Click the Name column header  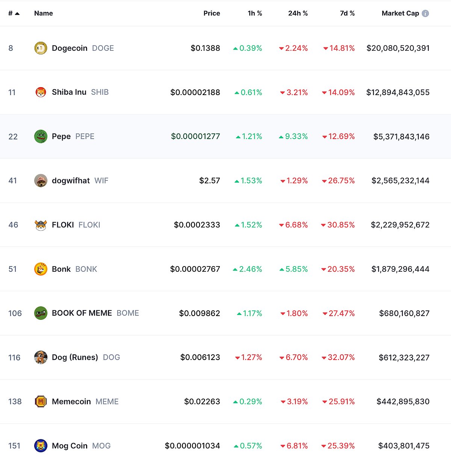tap(43, 13)
